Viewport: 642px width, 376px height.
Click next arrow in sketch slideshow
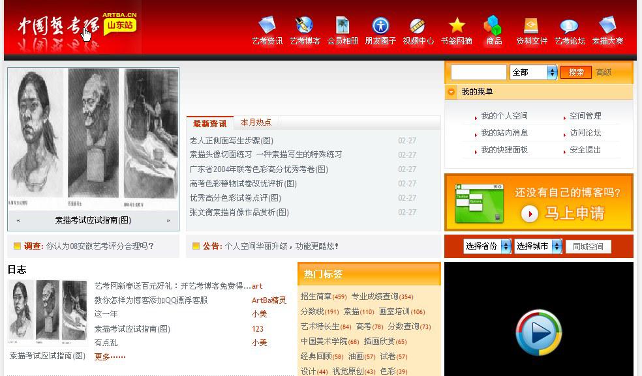point(168,220)
